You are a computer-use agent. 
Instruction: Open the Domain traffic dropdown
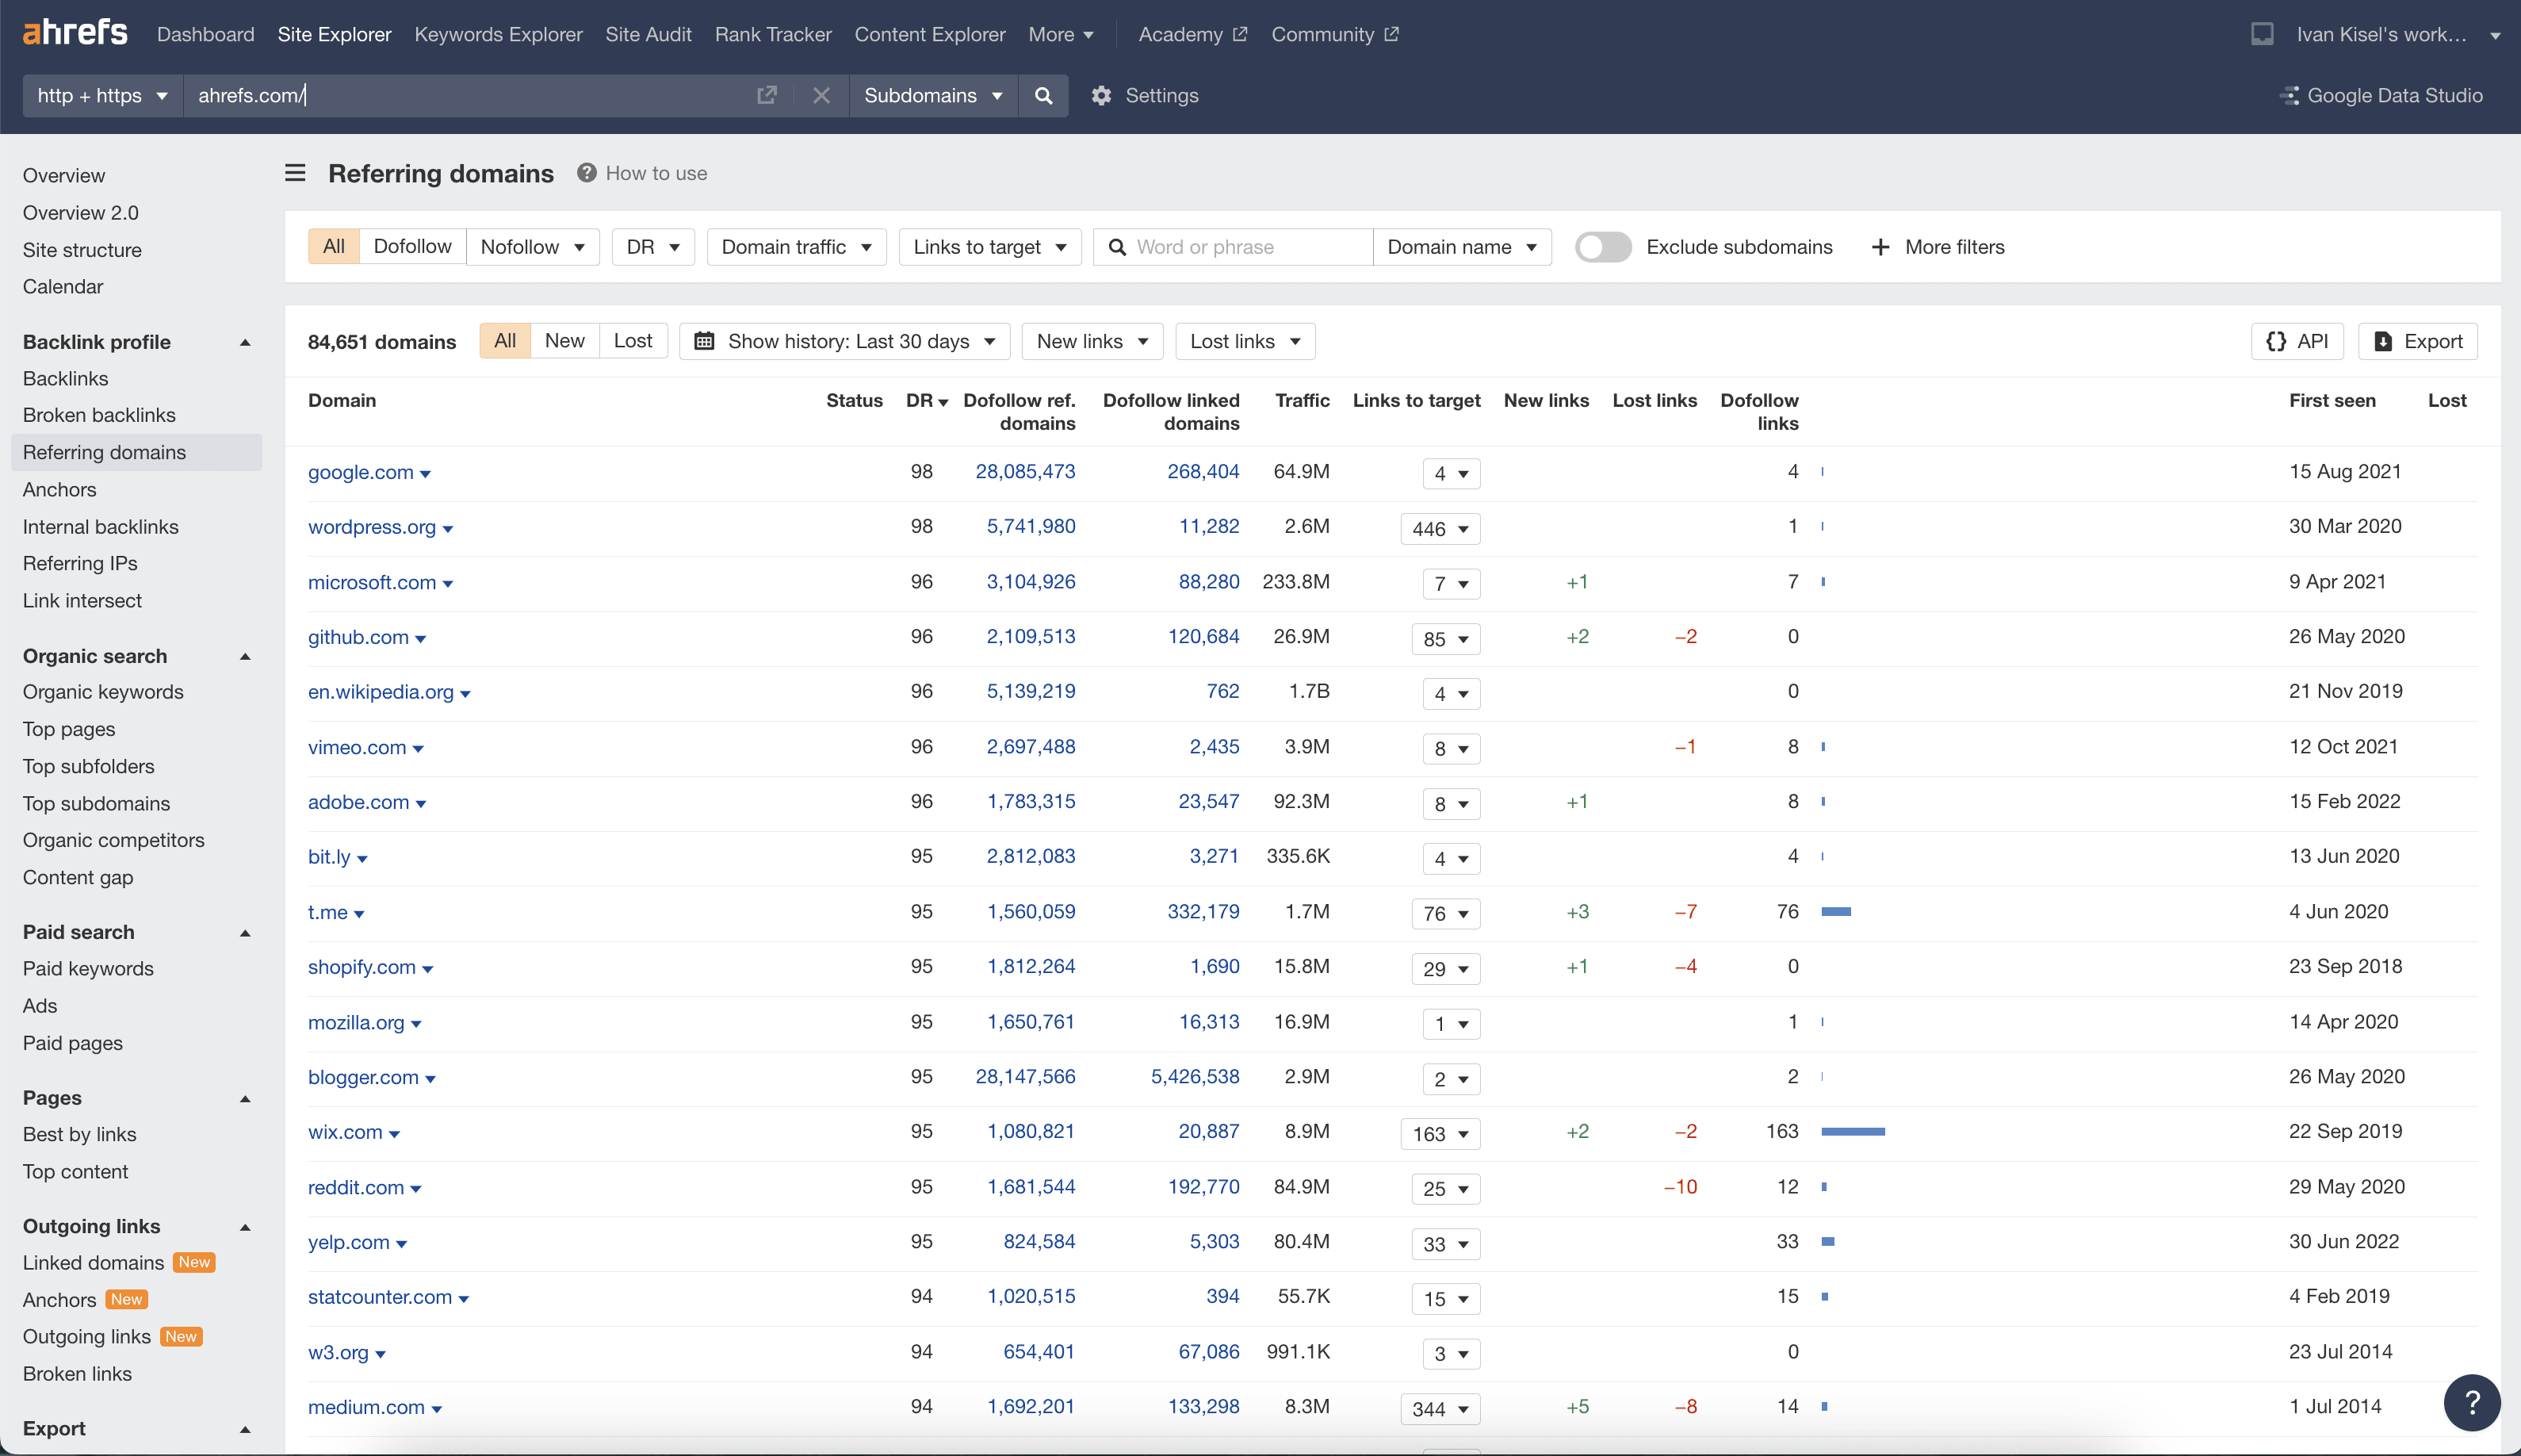(x=796, y=247)
